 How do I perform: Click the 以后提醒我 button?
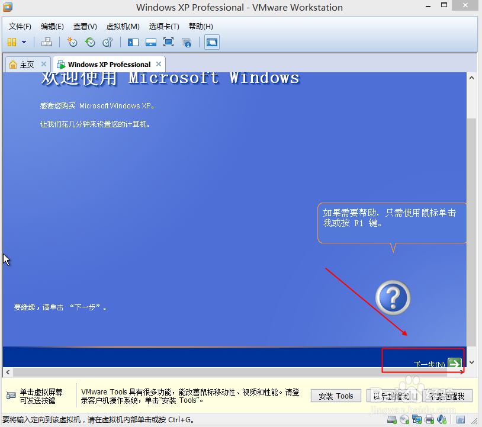coord(391,396)
